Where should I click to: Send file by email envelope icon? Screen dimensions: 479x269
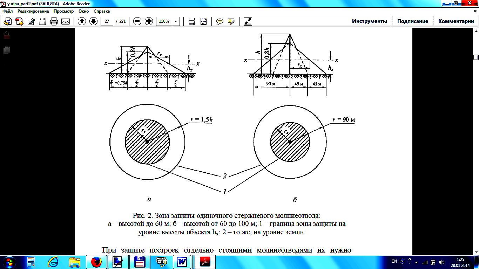pos(66,21)
